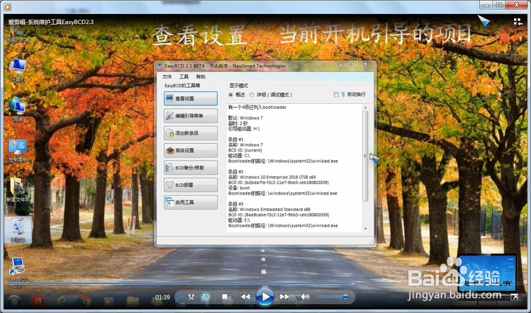531x313 pixels.
Task: Open the 查看设置 view settings tool
Action: [x=191, y=98]
